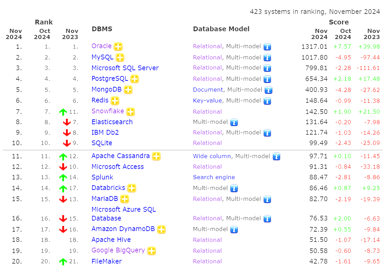Click the yellow plus icon next to Apache Cassandra
Image resolution: width=387 pixels, height=267 pixels.
156,156
